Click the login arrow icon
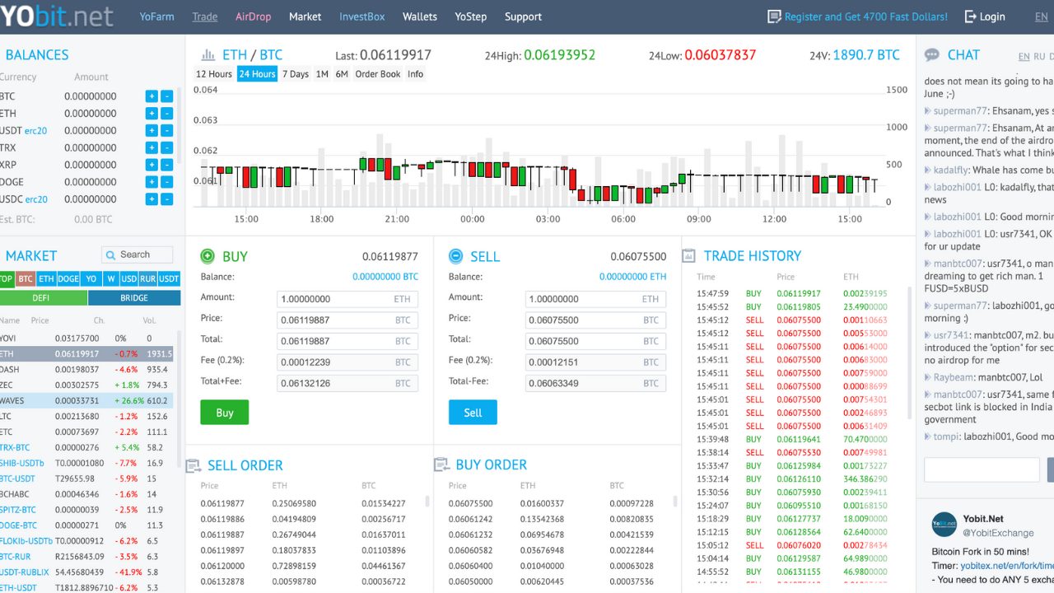1054x593 pixels. pyautogui.click(x=970, y=16)
